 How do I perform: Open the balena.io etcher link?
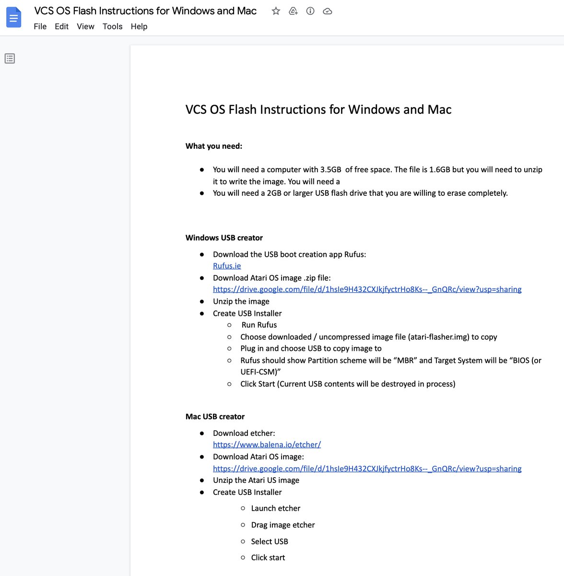(267, 444)
